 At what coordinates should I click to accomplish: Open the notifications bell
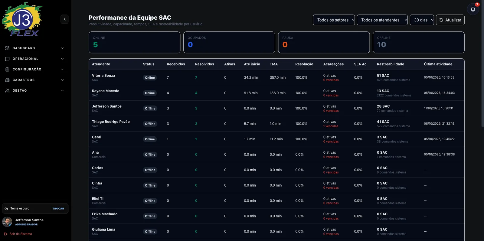tap(473, 9)
